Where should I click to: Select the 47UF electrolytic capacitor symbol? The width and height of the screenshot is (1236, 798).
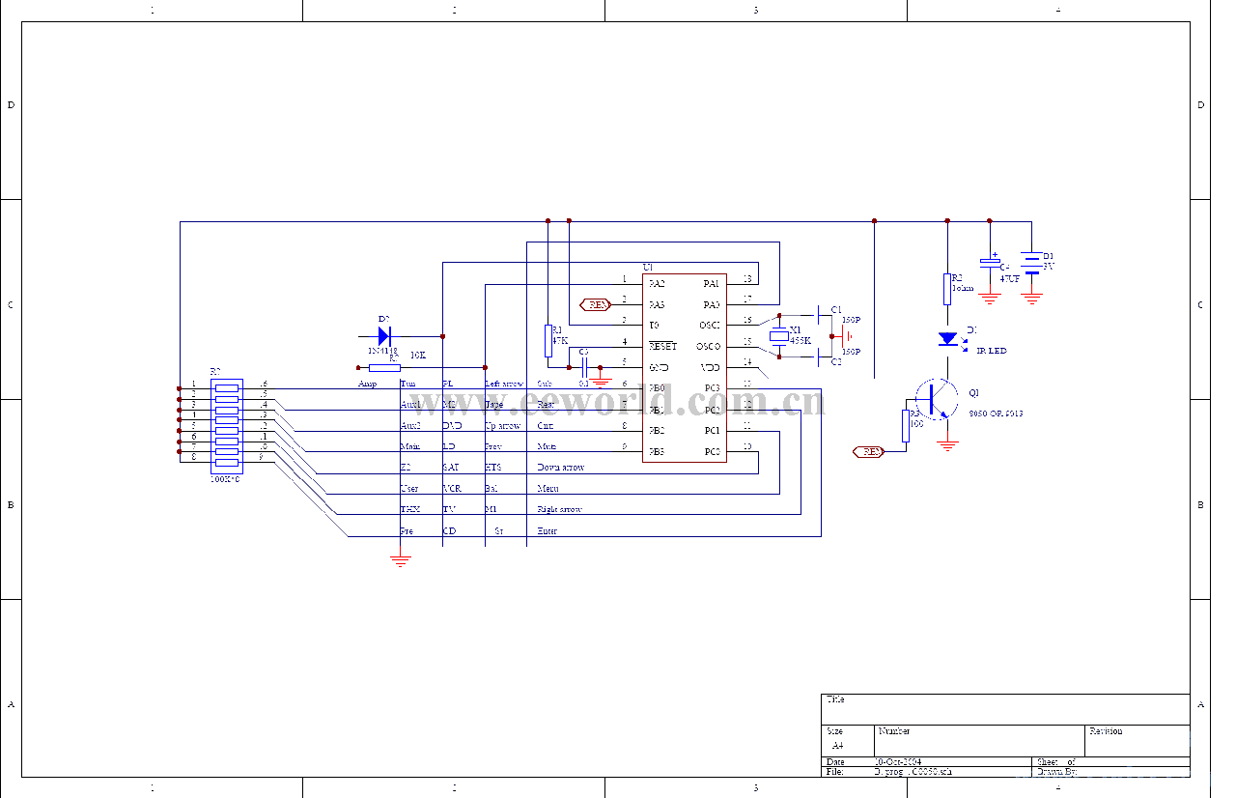coord(990,262)
